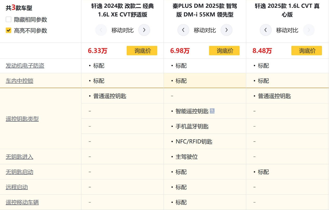The image size is (329, 210).
Task: Open 遥控移动车辆 parameter link
Action: click(22, 202)
